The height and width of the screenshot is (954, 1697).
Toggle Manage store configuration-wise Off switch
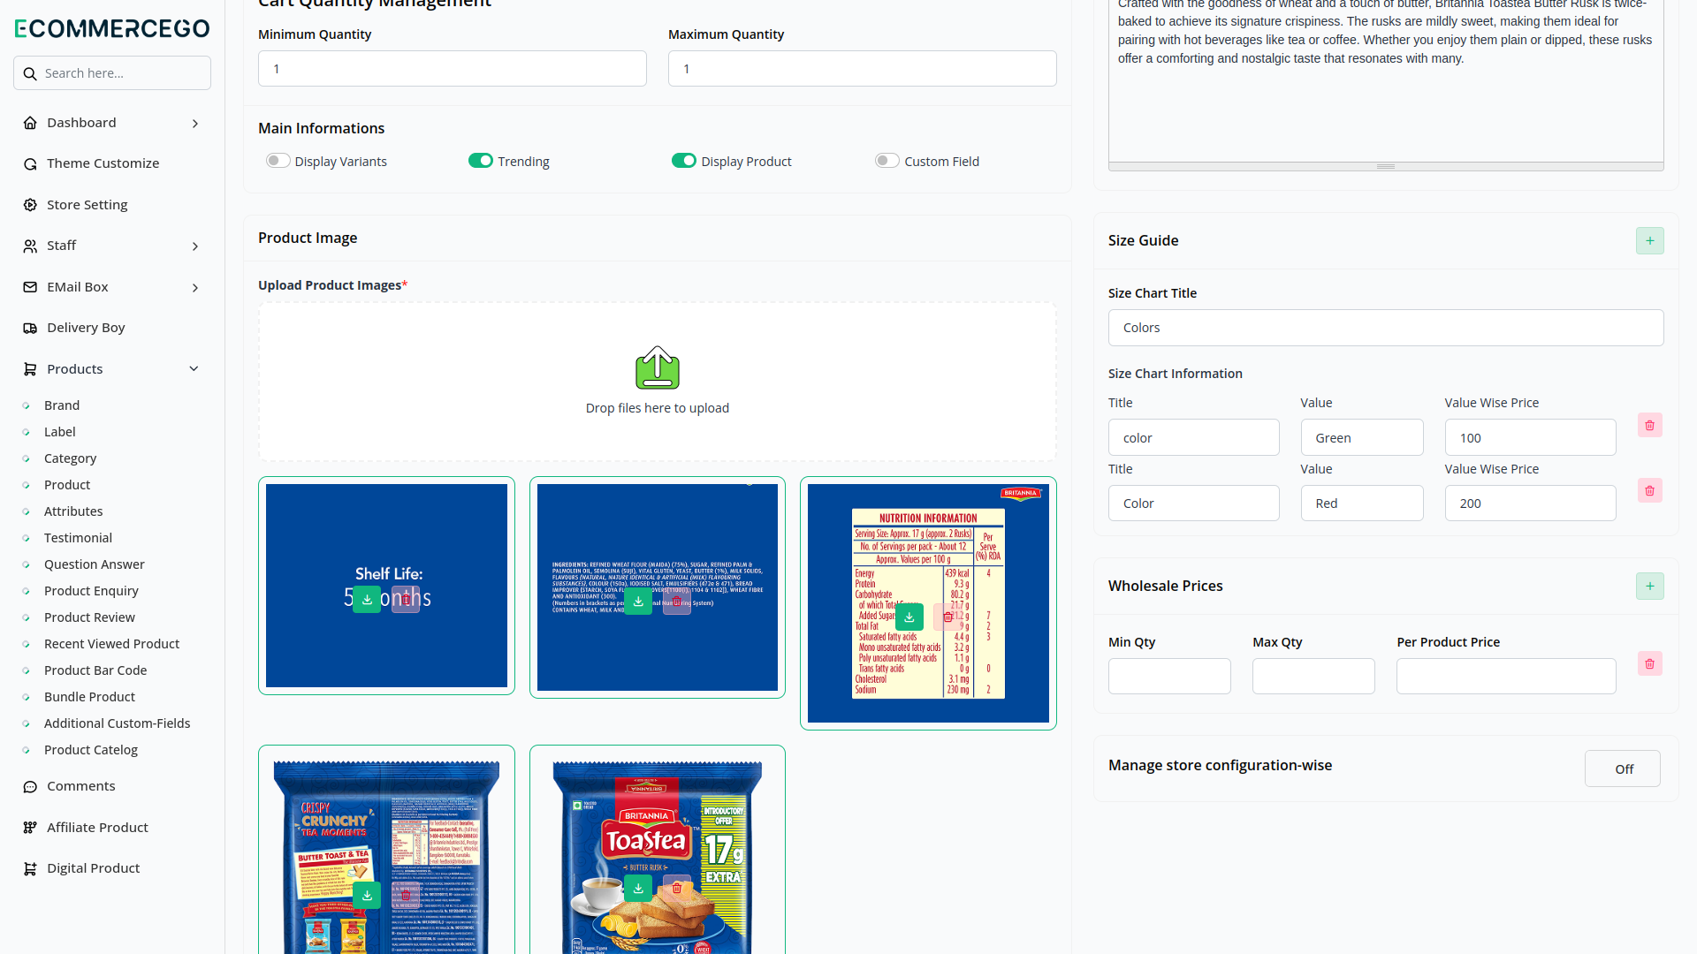[x=1623, y=768]
